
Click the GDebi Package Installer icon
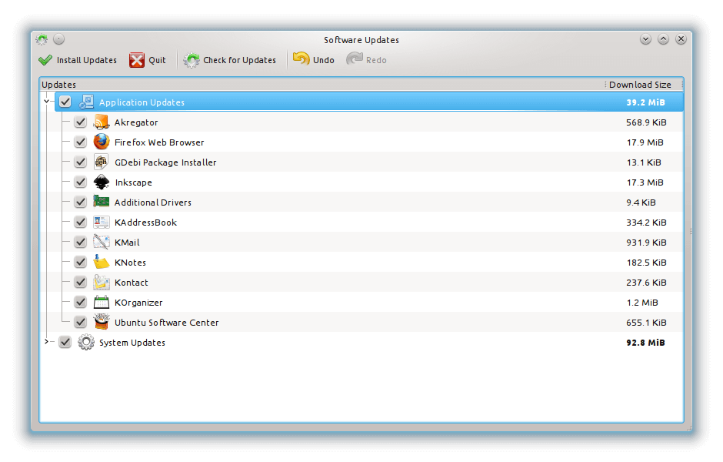[102, 162]
